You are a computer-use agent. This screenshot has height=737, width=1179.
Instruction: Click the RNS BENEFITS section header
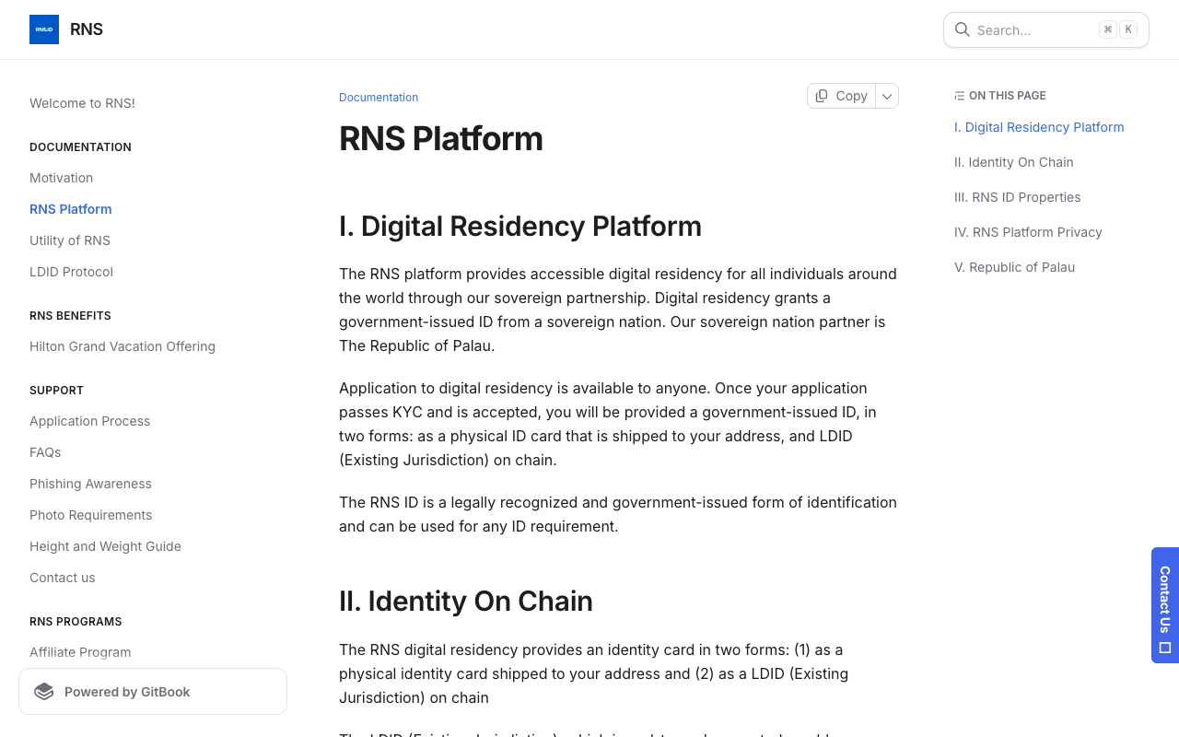coord(70,316)
